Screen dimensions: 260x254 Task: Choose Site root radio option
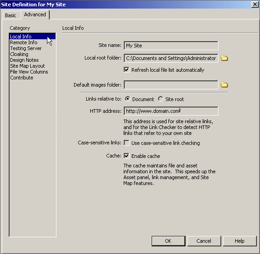(x=161, y=99)
